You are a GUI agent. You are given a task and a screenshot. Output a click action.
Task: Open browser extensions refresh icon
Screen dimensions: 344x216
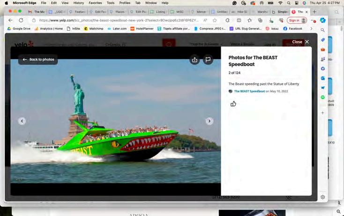(x=227, y=20)
